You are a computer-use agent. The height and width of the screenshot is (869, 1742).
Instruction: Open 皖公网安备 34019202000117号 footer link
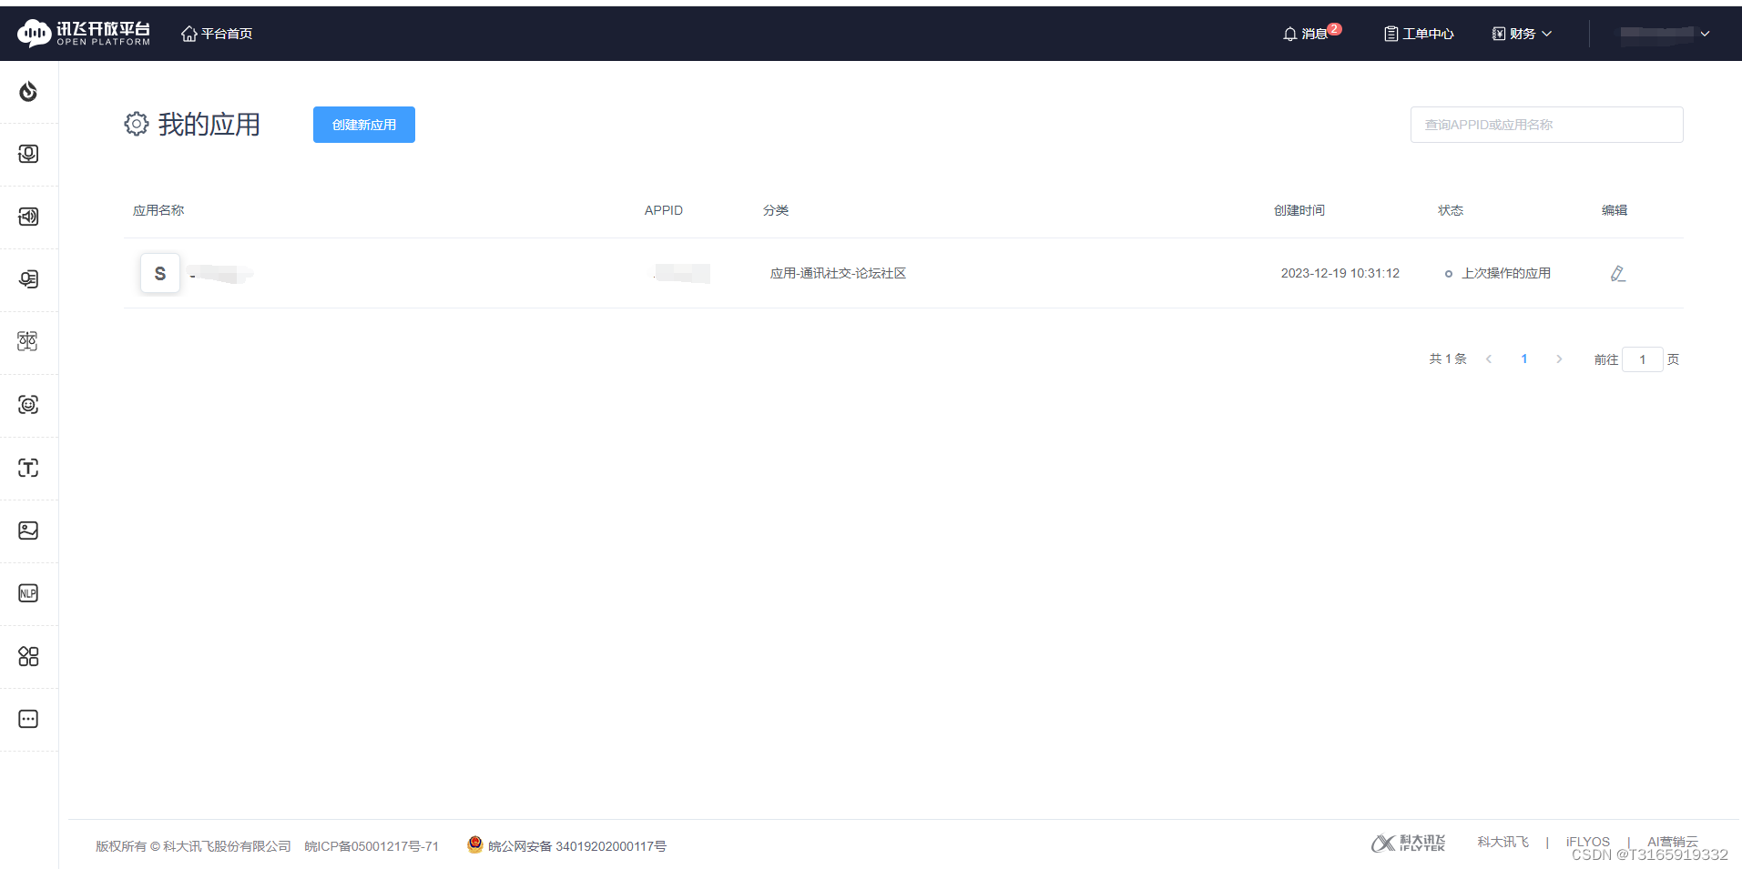pyautogui.click(x=576, y=846)
